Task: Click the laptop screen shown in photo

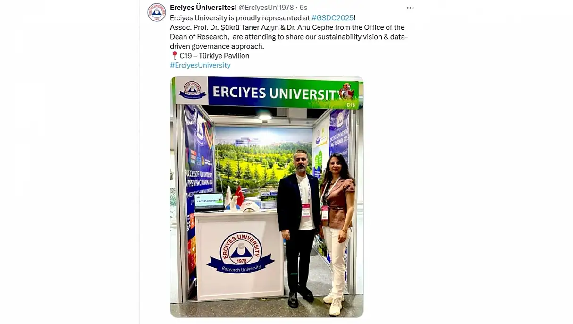Action: [209, 201]
